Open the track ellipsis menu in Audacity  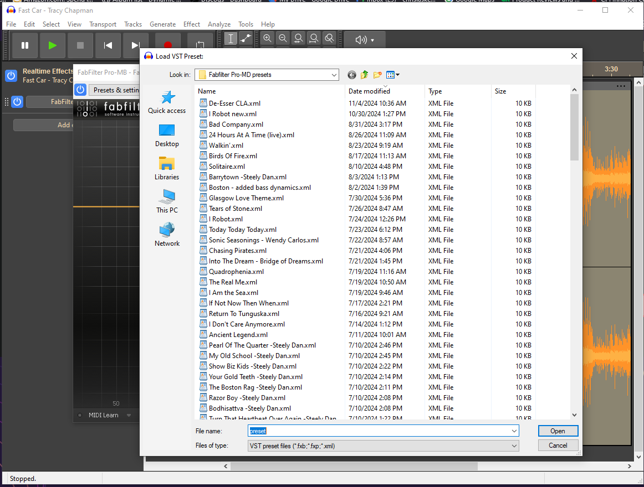pyautogui.click(x=621, y=86)
